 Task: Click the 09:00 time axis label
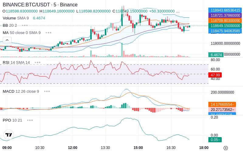pos(7,147)
